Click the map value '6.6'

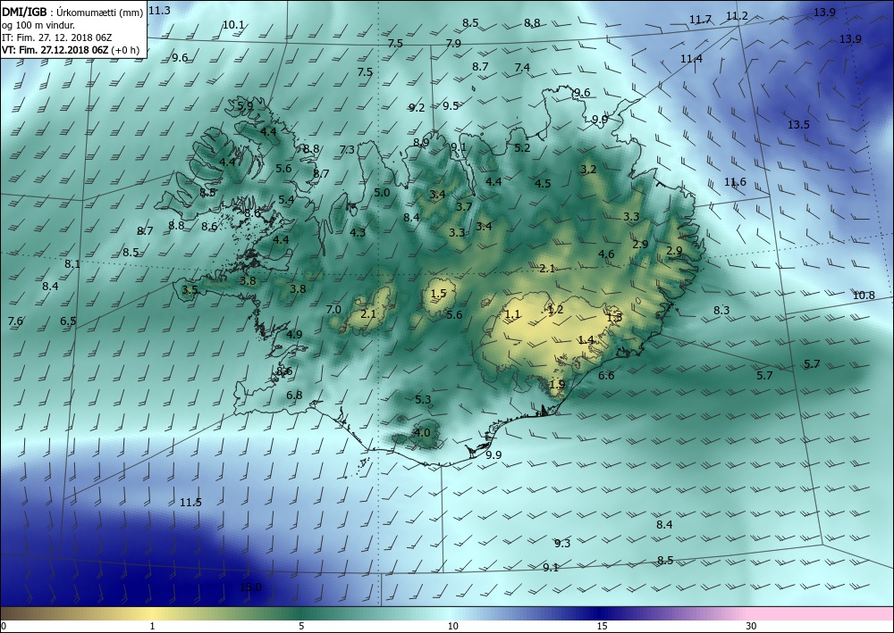click(606, 375)
